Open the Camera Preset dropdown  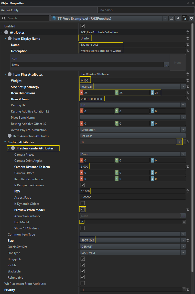pos(133,154)
